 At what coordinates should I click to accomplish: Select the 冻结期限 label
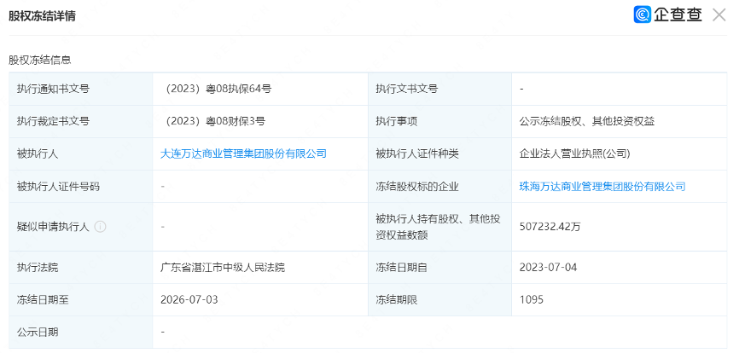396,300
